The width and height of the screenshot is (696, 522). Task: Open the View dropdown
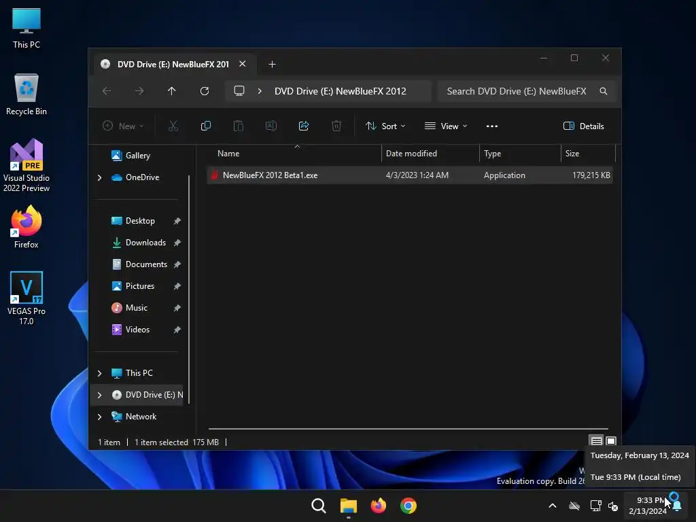[x=446, y=126]
